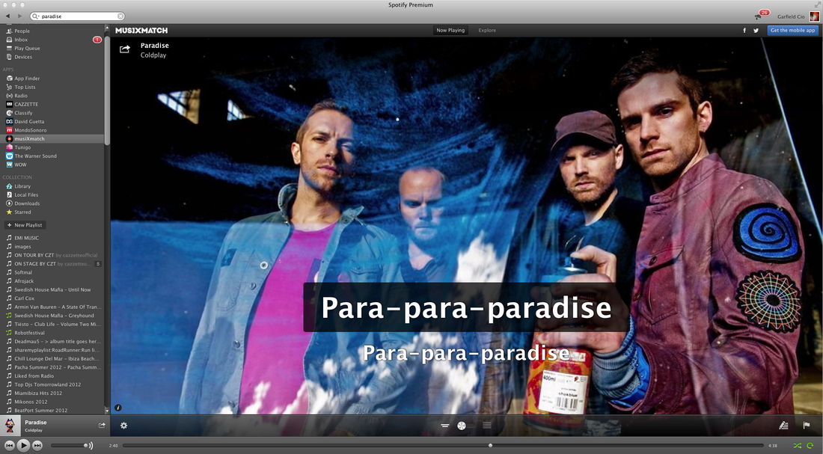The width and height of the screenshot is (823, 454).
Task: Click the 'Get the mobile app' button
Action: [792, 31]
